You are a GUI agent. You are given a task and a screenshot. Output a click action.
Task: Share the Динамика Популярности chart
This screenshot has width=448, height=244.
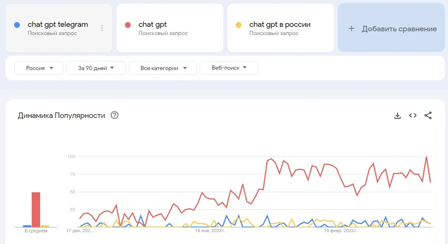(x=428, y=115)
